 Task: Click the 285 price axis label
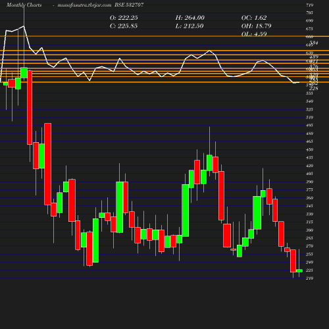309,238
